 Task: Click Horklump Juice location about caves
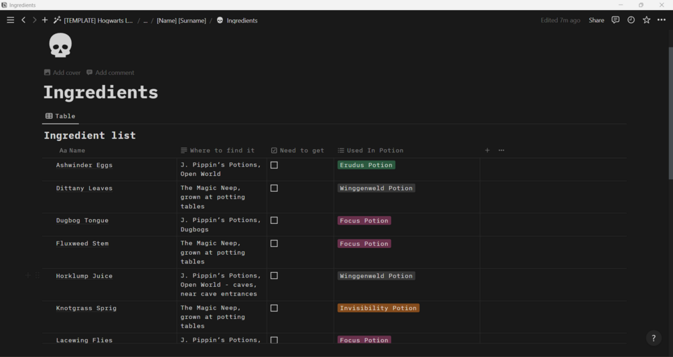(222, 285)
